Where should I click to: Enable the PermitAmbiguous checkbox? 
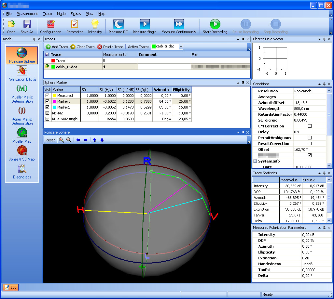click(310, 137)
